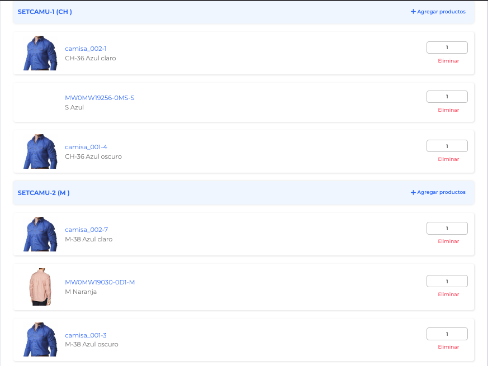Add products to SETCAMU-2 (M) set
Image resolution: width=488 pixels, height=366 pixels.
[x=438, y=192]
